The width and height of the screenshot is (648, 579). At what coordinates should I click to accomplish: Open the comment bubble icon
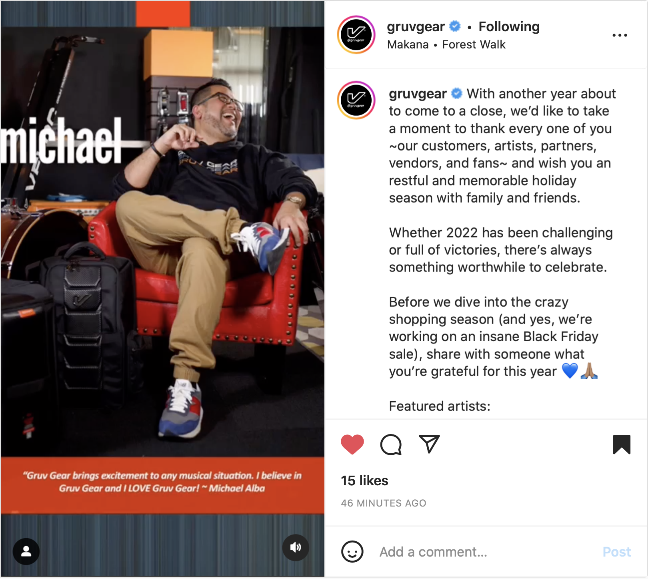(391, 444)
